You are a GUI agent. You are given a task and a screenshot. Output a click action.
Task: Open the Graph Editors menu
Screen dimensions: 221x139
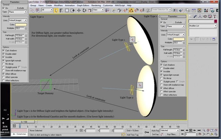[x=83, y=6]
